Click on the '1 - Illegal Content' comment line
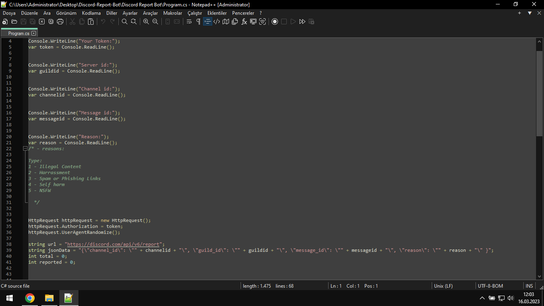The height and width of the screenshot is (306, 544). tap(55, 167)
